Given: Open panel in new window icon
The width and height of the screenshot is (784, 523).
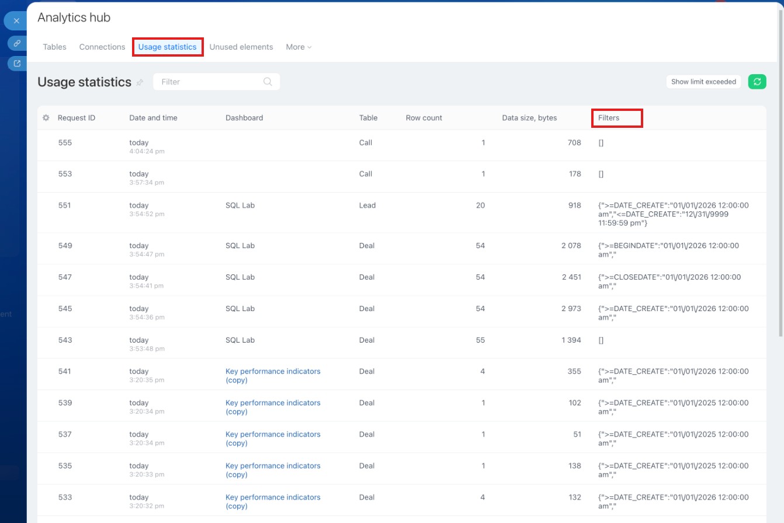Looking at the screenshot, I should [x=17, y=64].
